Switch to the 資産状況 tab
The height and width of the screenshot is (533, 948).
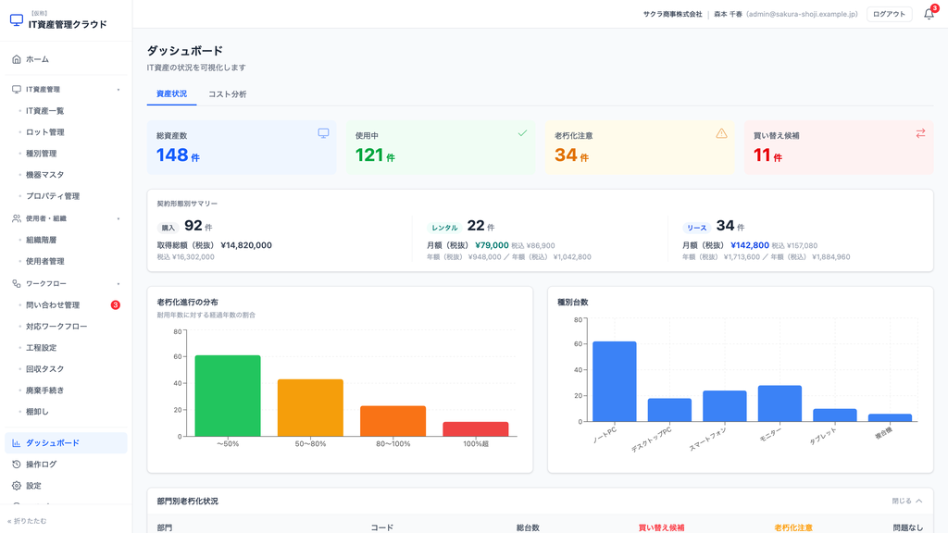(171, 94)
